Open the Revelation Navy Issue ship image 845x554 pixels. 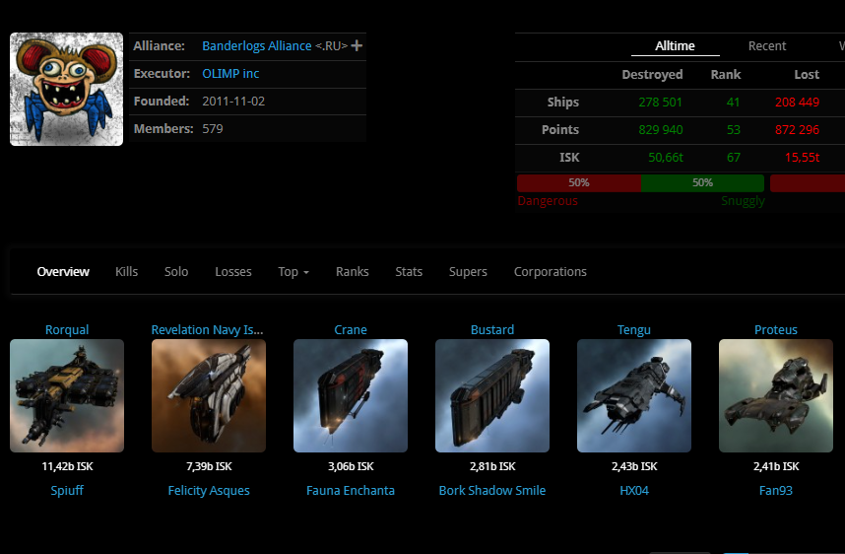pyautogui.click(x=209, y=395)
